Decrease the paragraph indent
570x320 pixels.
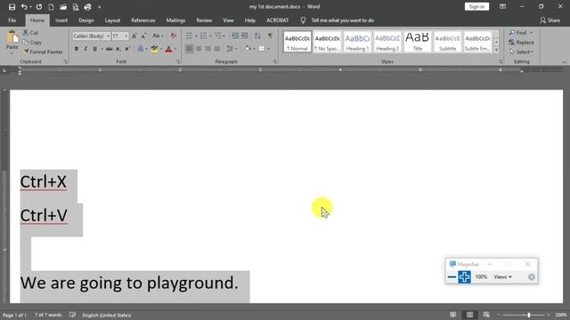[235, 36]
